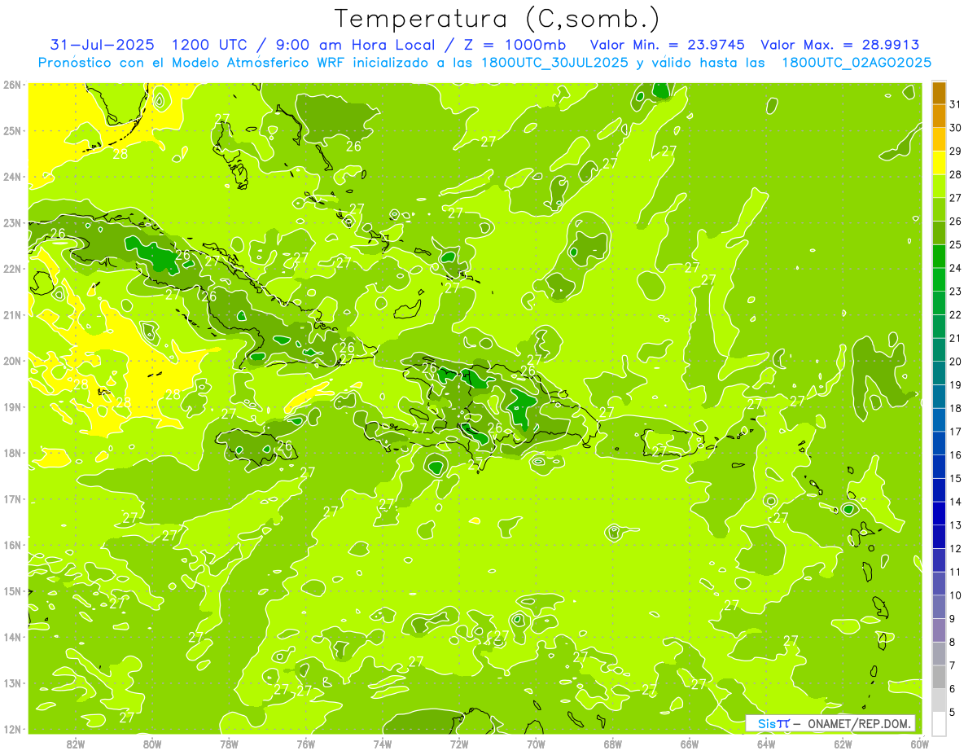Click color bar label 10
The image size is (977, 755).
point(956,595)
